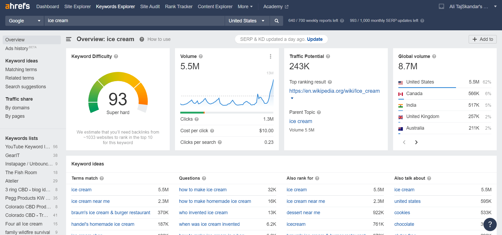Image resolution: width=502 pixels, height=235 pixels.
Task: Open Related terms in sidebar
Action: [x=20, y=78]
